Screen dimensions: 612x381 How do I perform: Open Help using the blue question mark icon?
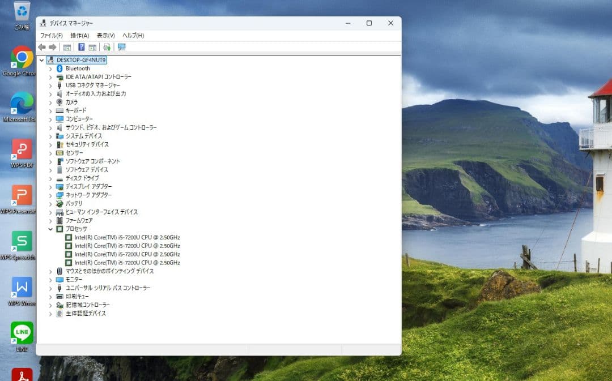pyautogui.click(x=83, y=47)
